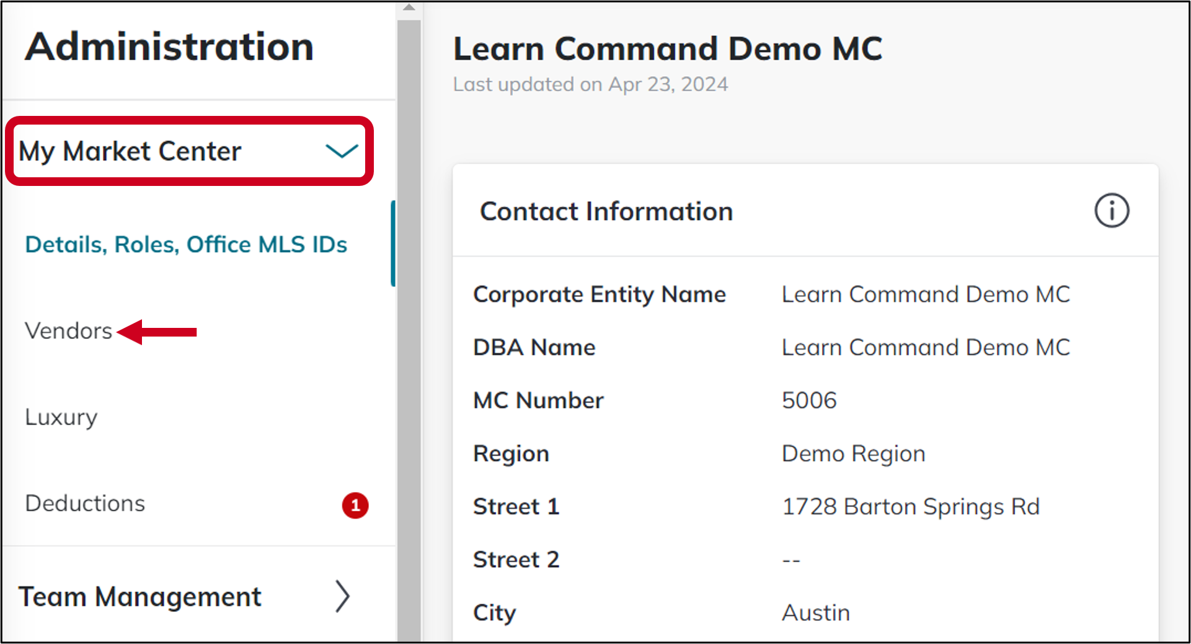This screenshot has width=1191, height=644.
Task: Click the Deductions notification badge
Action: point(355,505)
